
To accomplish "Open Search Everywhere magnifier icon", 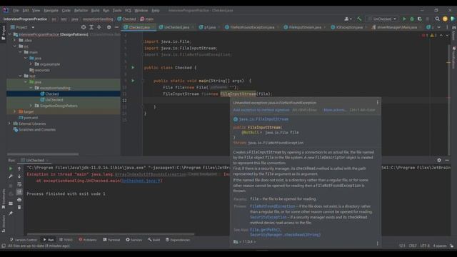I will point(437,19).
